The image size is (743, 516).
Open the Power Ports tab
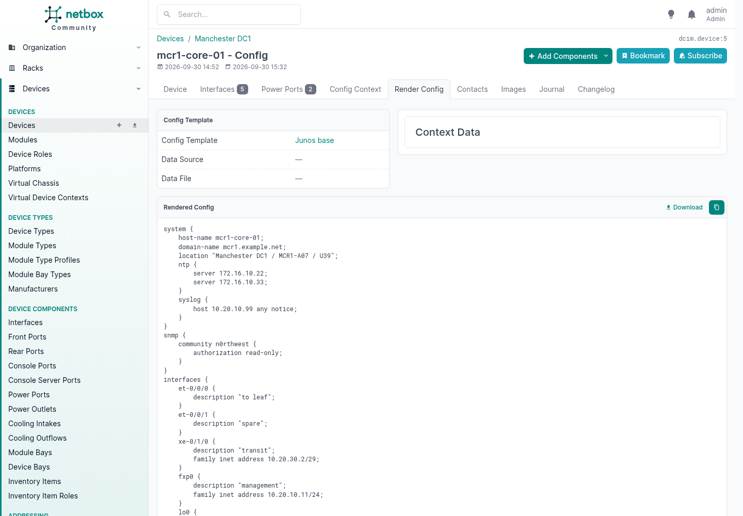tap(288, 89)
